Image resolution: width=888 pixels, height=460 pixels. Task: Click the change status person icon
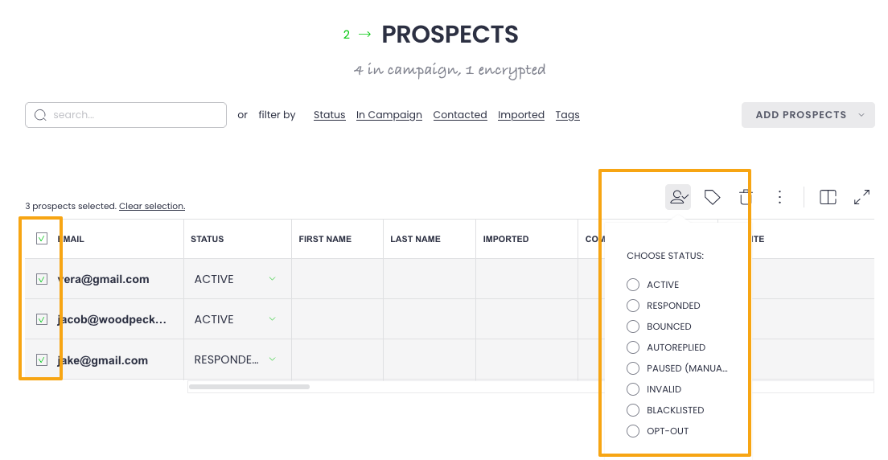(678, 197)
